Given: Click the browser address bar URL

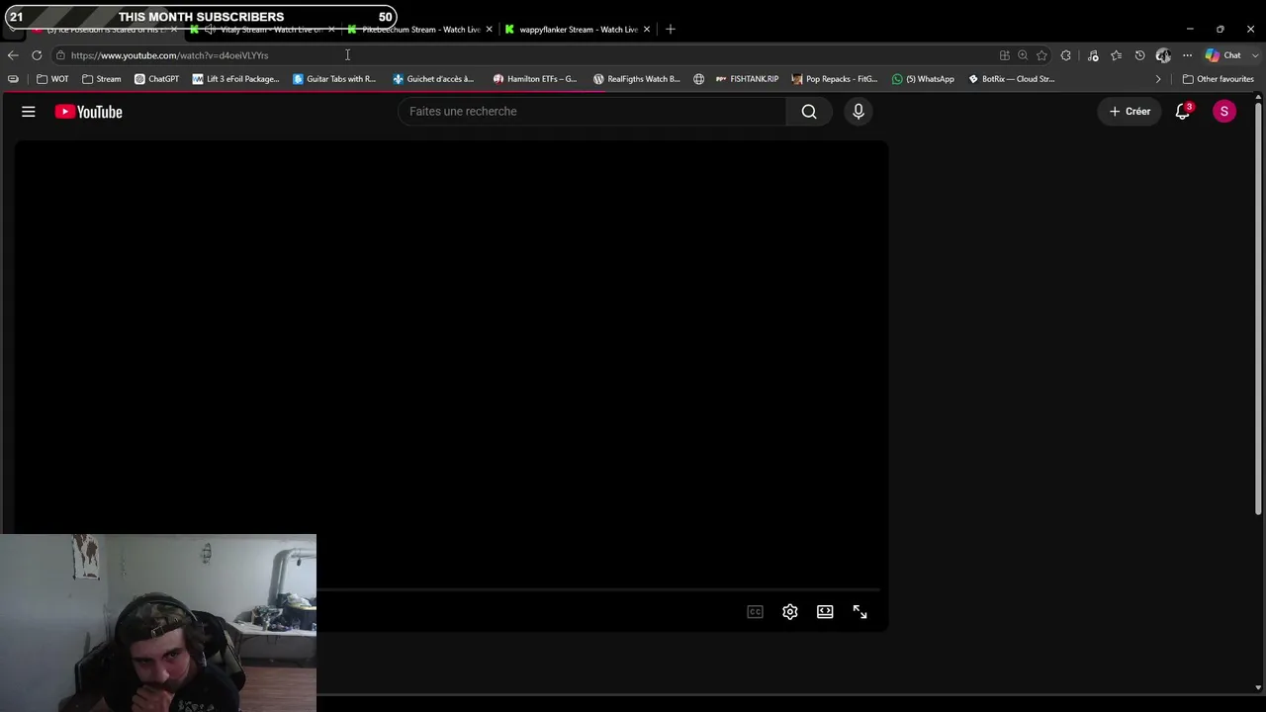Looking at the screenshot, I should point(169,55).
